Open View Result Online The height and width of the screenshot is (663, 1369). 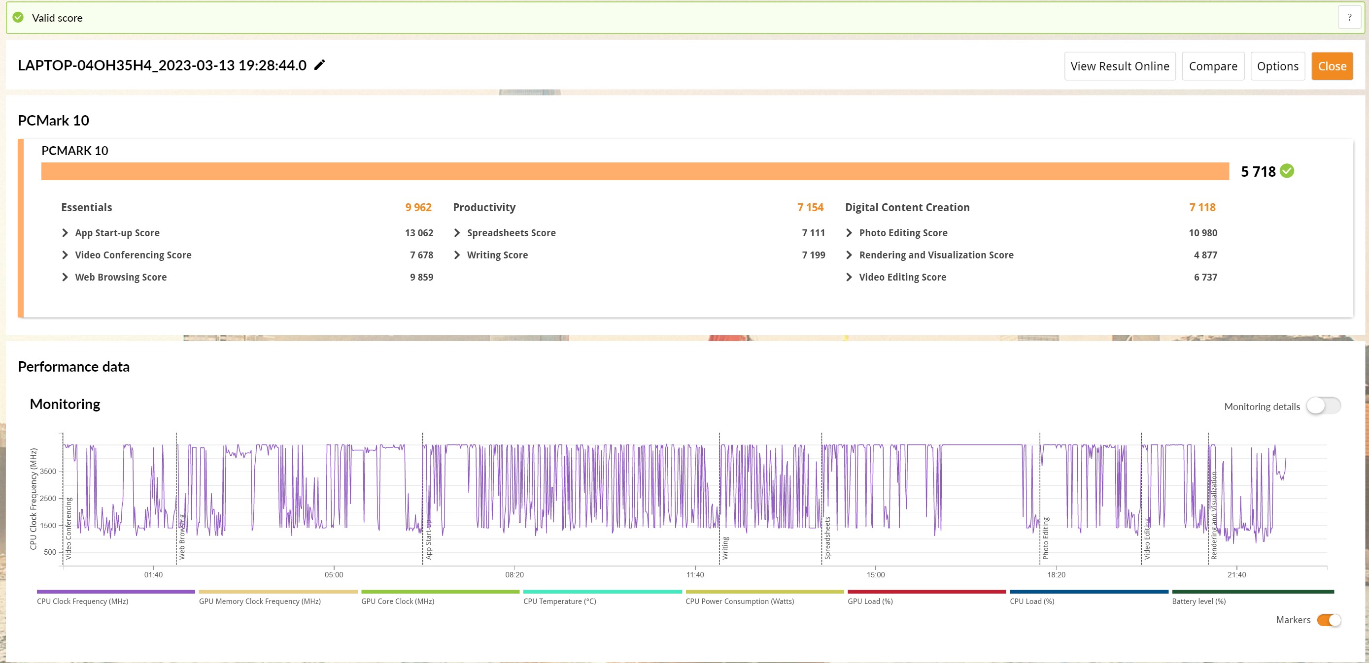[1119, 66]
